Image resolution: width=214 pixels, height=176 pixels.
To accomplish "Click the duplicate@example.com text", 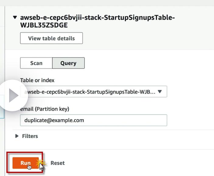I will pyautogui.click(x=54, y=120).
